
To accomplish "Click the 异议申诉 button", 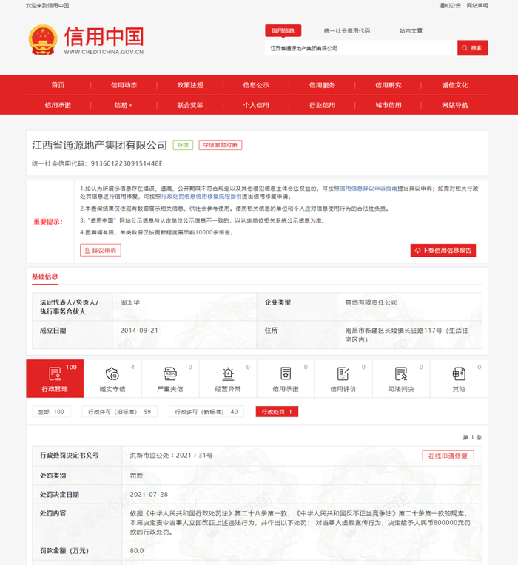I will pos(101,251).
